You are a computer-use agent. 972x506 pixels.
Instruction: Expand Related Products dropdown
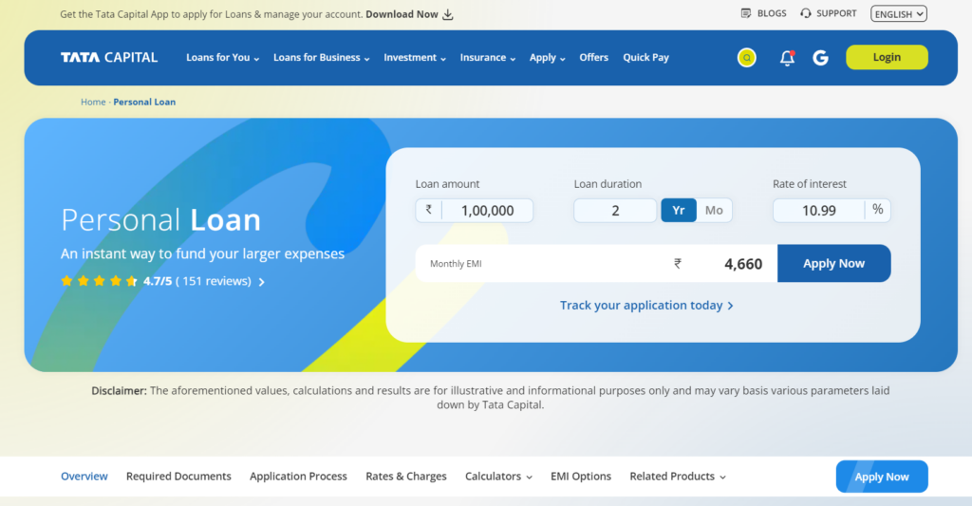click(678, 477)
